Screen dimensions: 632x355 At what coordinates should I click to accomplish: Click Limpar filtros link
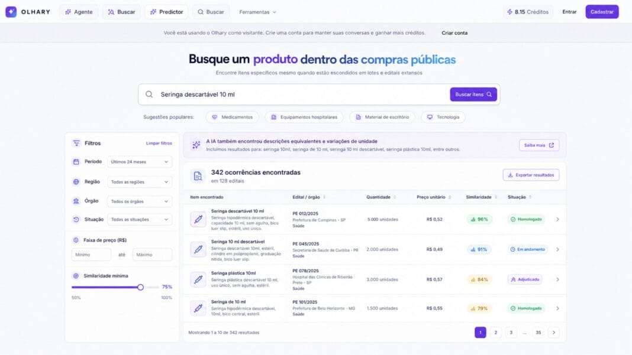pos(159,144)
